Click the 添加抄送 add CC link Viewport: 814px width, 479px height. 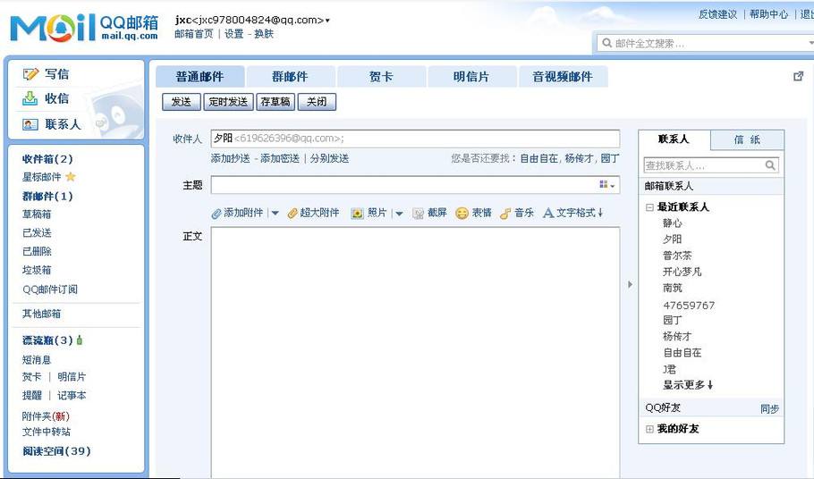click(x=231, y=159)
